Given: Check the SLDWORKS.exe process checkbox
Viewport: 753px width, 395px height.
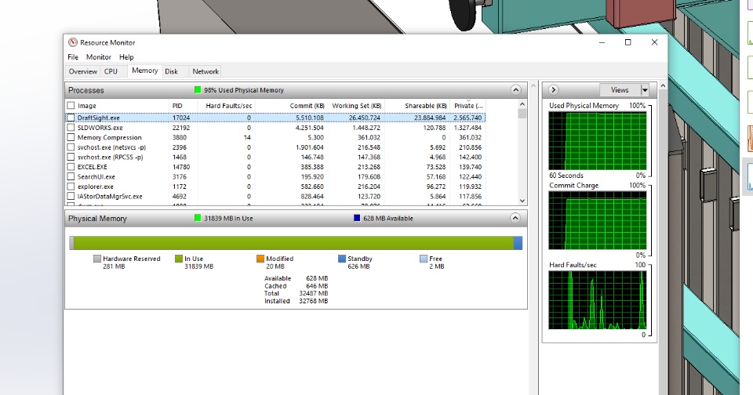Looking at the screenshot, I should [71, 128].
